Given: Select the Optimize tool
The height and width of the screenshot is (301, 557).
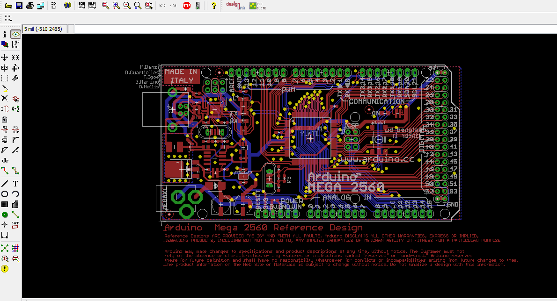Looking at the screenshot, I should pyautogui.click(x=15, y=150).
